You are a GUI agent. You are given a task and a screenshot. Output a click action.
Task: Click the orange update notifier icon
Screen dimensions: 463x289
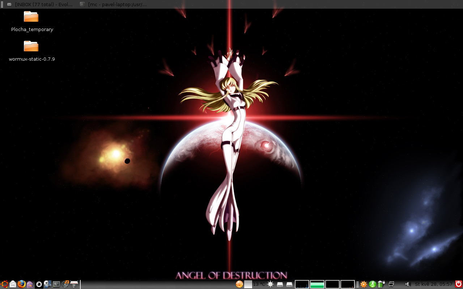point(364,284)
